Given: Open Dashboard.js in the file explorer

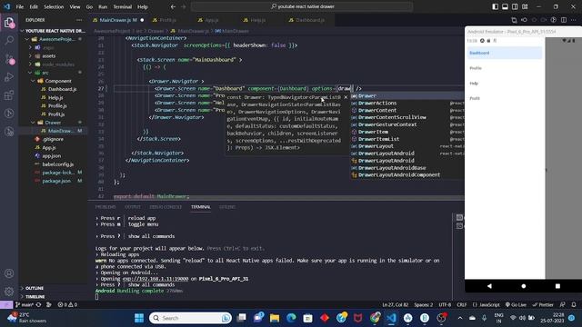Looking at the screenshot, I should tap(62, 89).
